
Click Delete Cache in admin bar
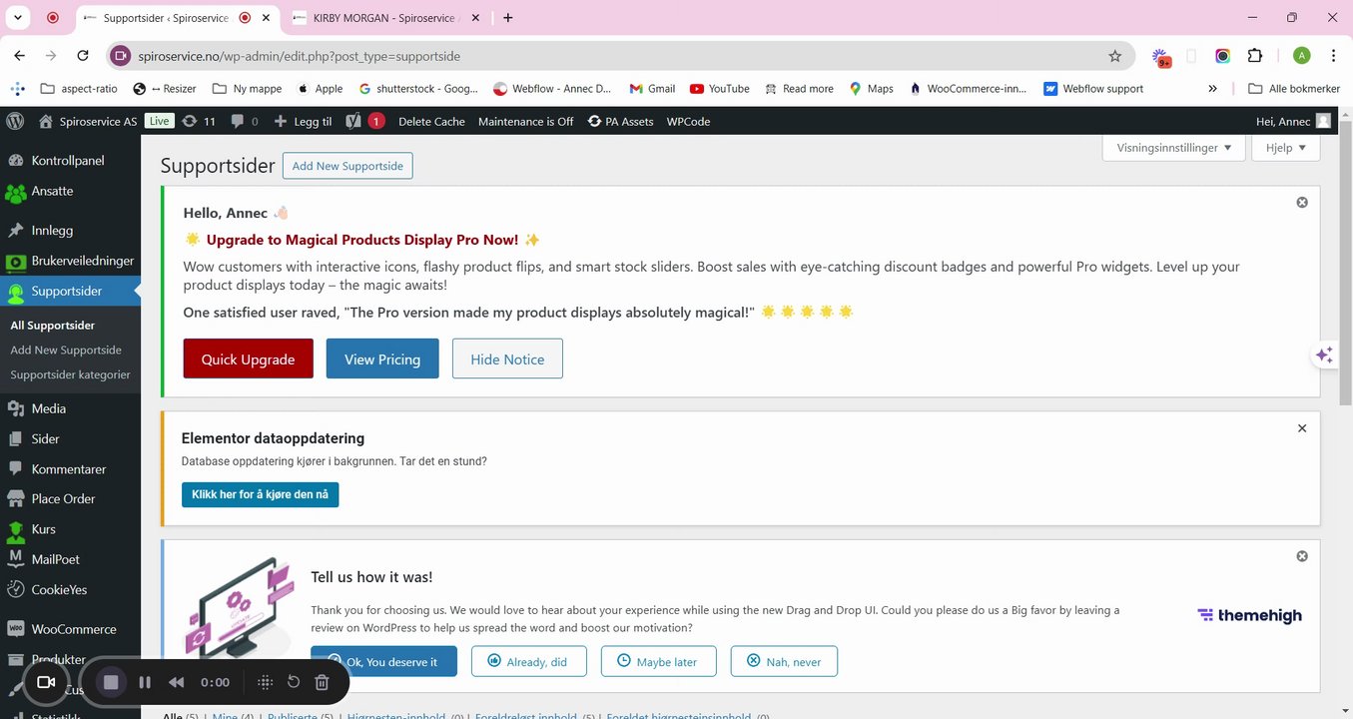(431, 121)
